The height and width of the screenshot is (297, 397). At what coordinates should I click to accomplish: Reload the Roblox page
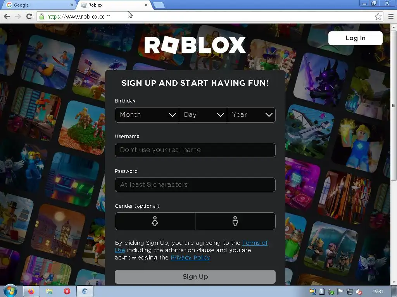pyautogui.click(x=29, y=16)
